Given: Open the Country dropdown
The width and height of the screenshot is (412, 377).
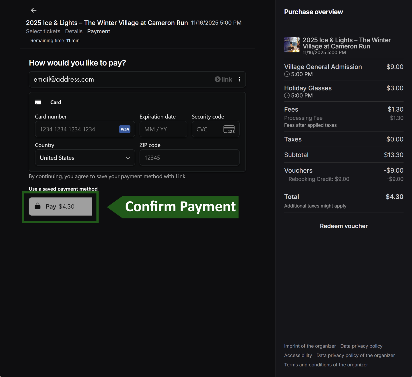Looking at the screenshot, I should pos(85,158).
